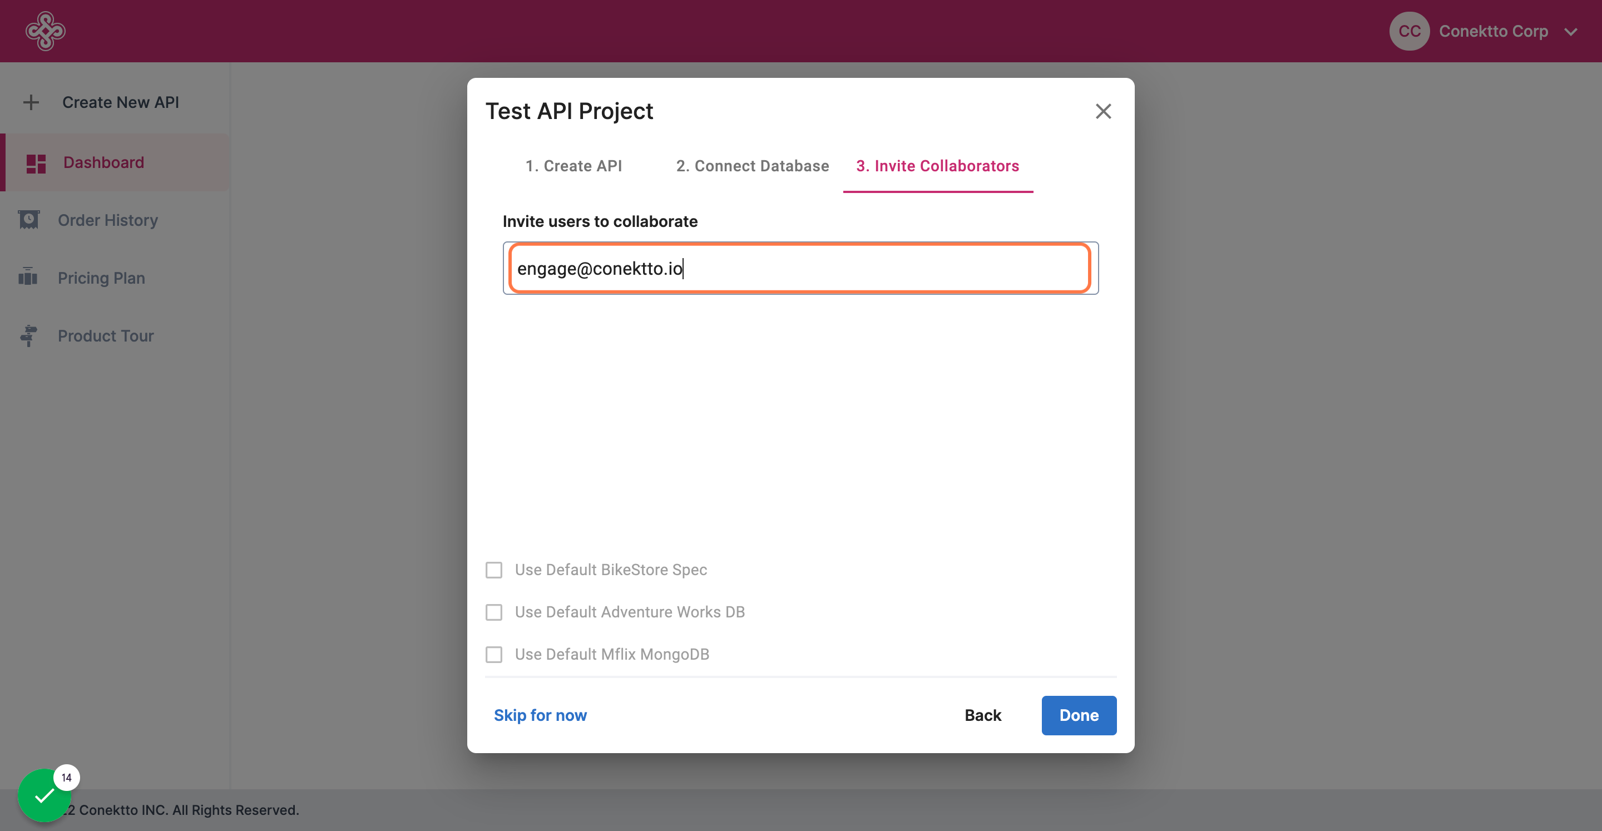This screenshot has height=831, width=1602.
Task: Toggle Use Default Mflix MongoDB checkbox
Action: [494, 654]
